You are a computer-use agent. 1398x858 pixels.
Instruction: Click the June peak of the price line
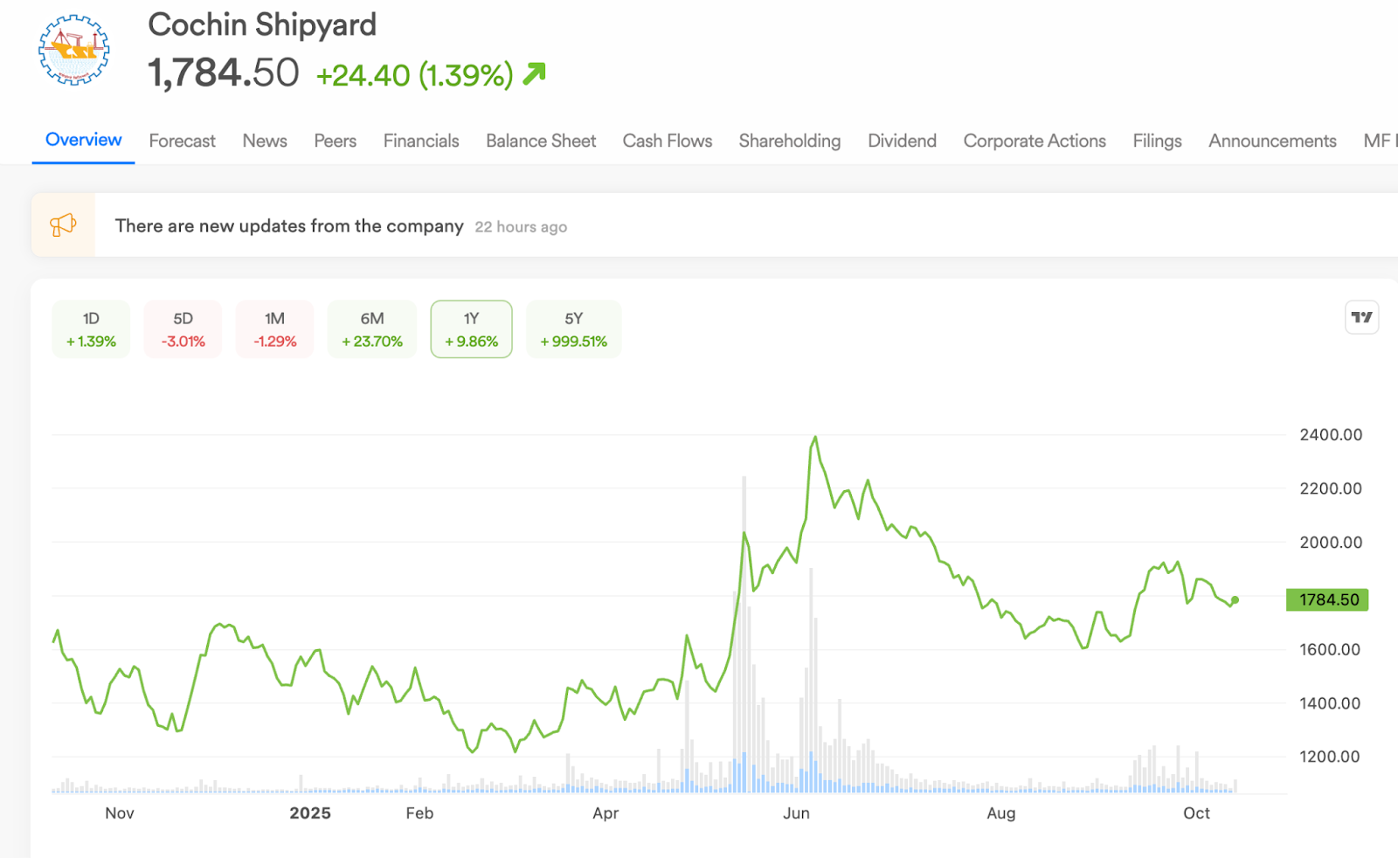tap(815, 437)
